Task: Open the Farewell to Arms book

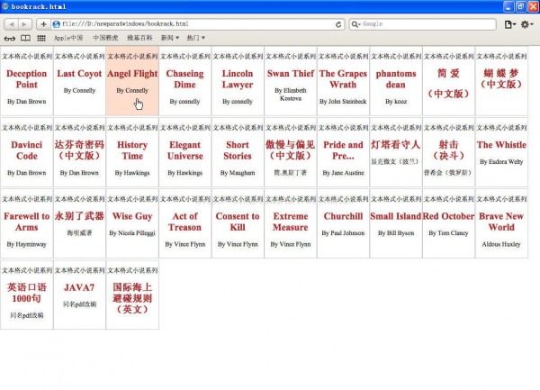Action: click(27, 222)
